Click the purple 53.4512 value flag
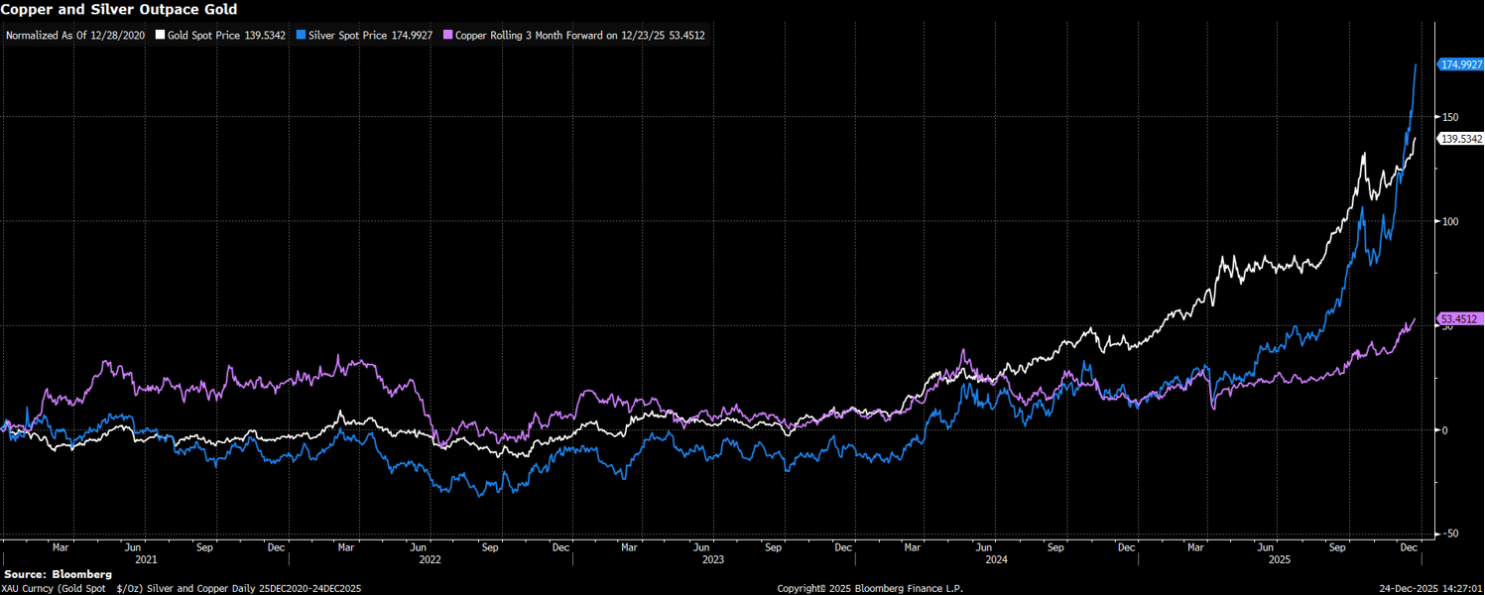Screen dimensions: 1485x595 [1459, 319]
